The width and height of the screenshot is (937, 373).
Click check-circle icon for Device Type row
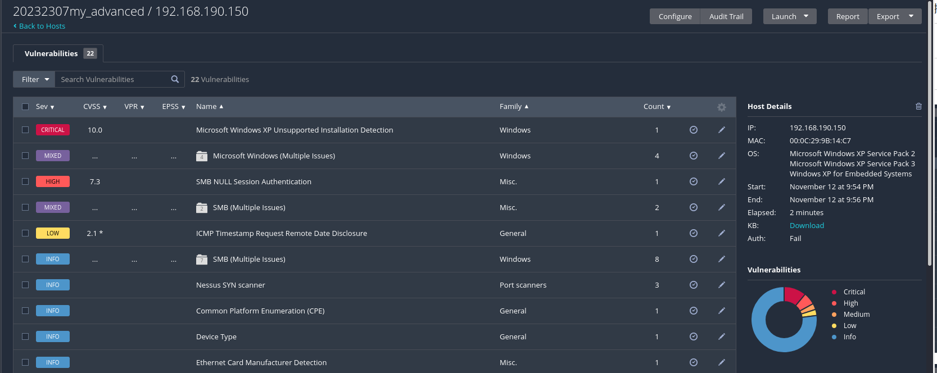point(694,336)
